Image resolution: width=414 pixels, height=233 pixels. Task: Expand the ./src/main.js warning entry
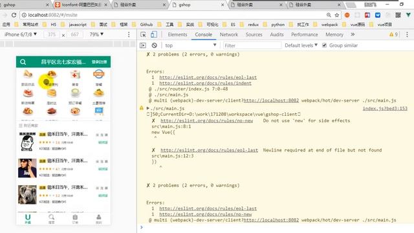pyautogui.click(x=148, y=108)
